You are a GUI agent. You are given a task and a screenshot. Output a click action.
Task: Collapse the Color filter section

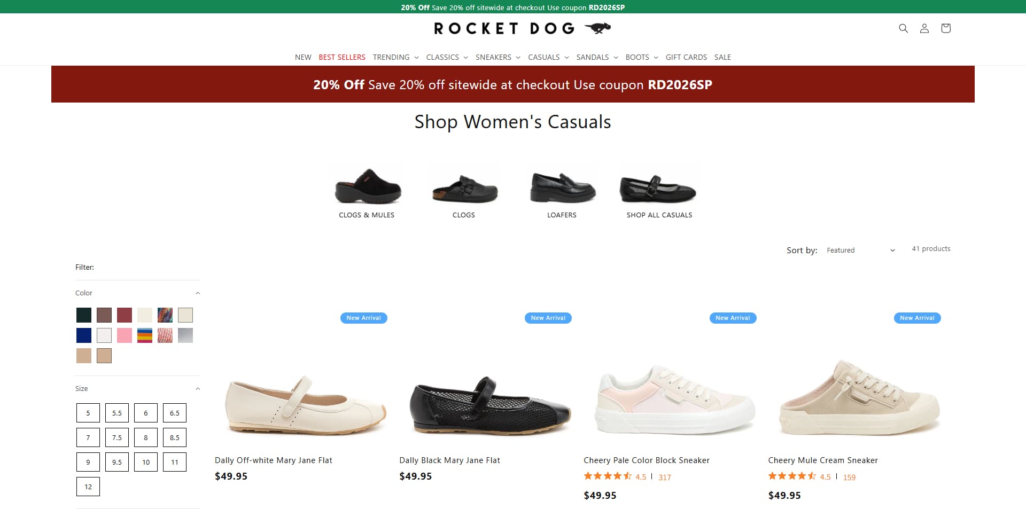pyautogui.click(x=198, y=293)
